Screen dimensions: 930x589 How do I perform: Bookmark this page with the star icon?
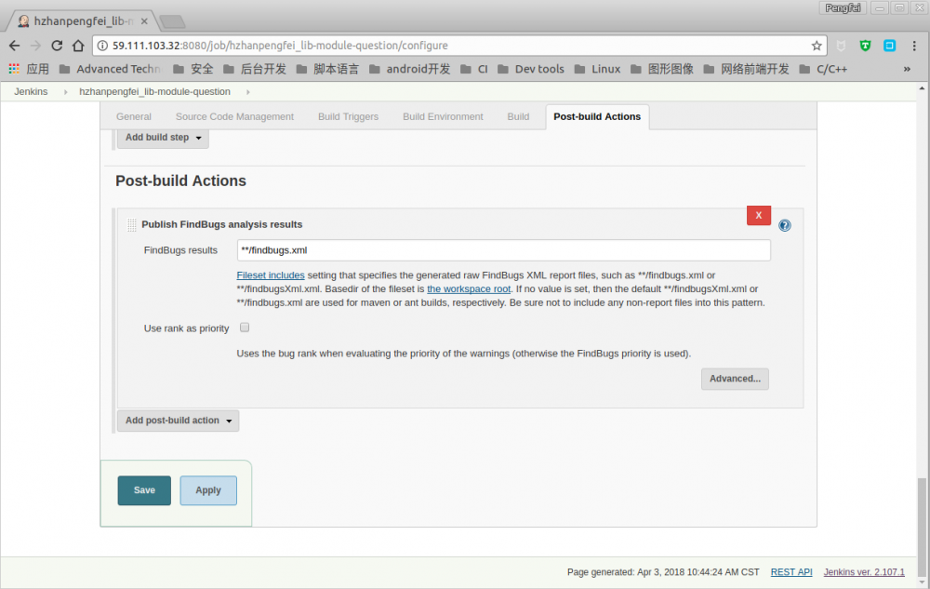pyautogui.click(x=817, y=45)
